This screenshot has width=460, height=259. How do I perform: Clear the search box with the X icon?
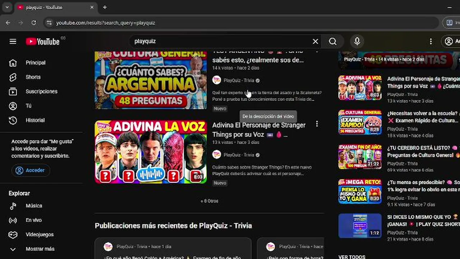(315, 41)
